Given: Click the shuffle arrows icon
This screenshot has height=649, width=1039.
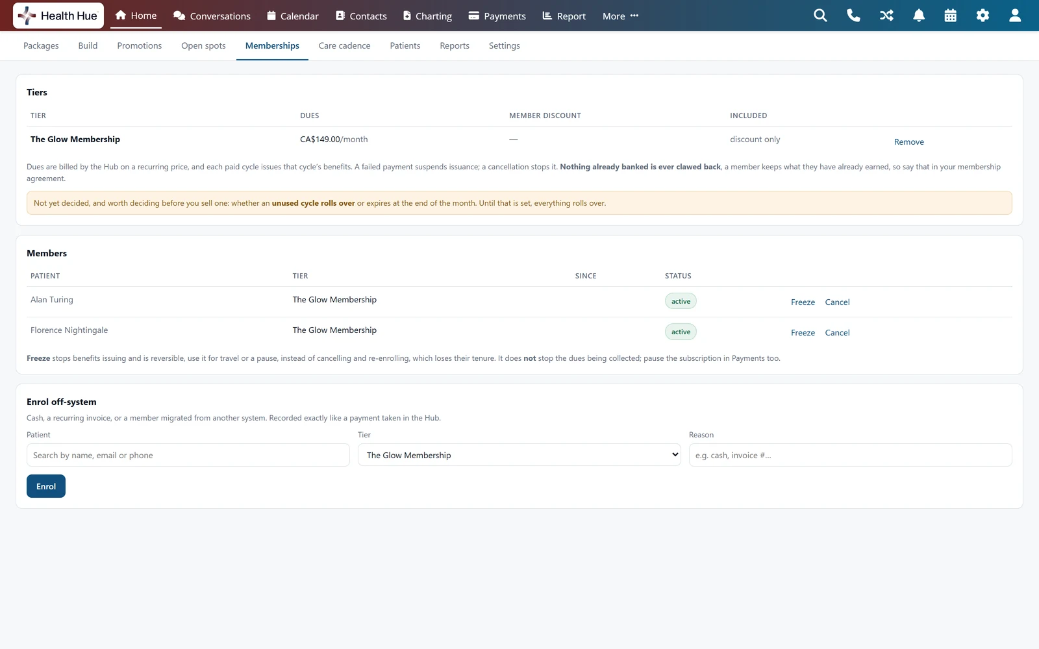Looking at the screenshot, I should point(886,16).
